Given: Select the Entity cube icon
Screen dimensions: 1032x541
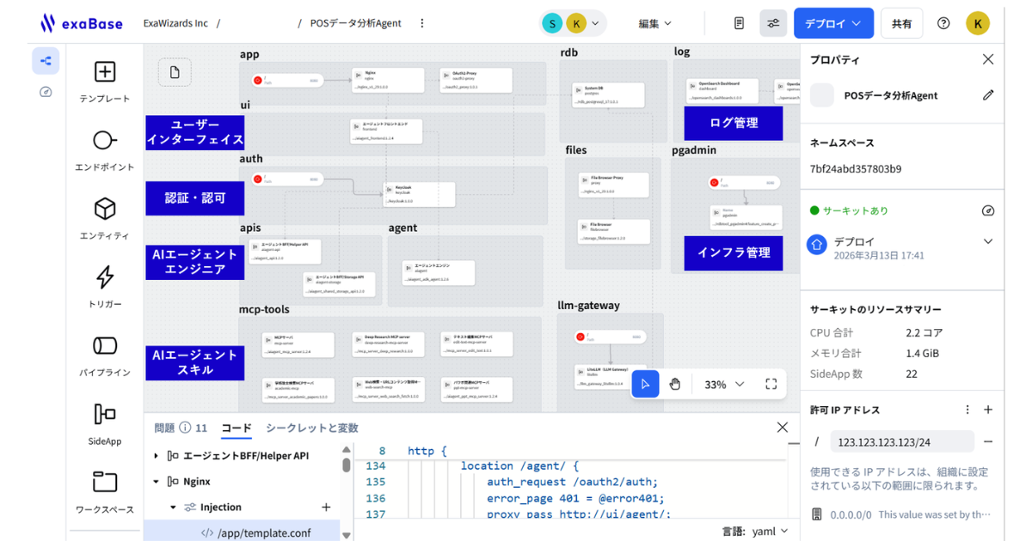Looking at the screenshot, I should pyautogui.click(x=104, y=210).
